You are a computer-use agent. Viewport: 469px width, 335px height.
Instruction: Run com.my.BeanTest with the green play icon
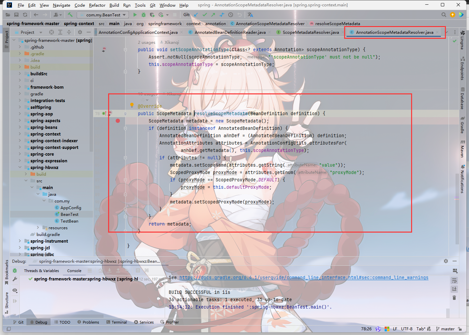(135, 15)
